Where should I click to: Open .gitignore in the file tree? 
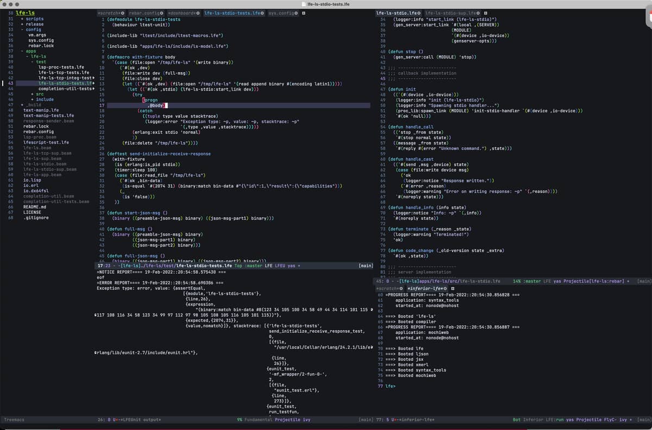pyautogui.click(x=36, y=218)
